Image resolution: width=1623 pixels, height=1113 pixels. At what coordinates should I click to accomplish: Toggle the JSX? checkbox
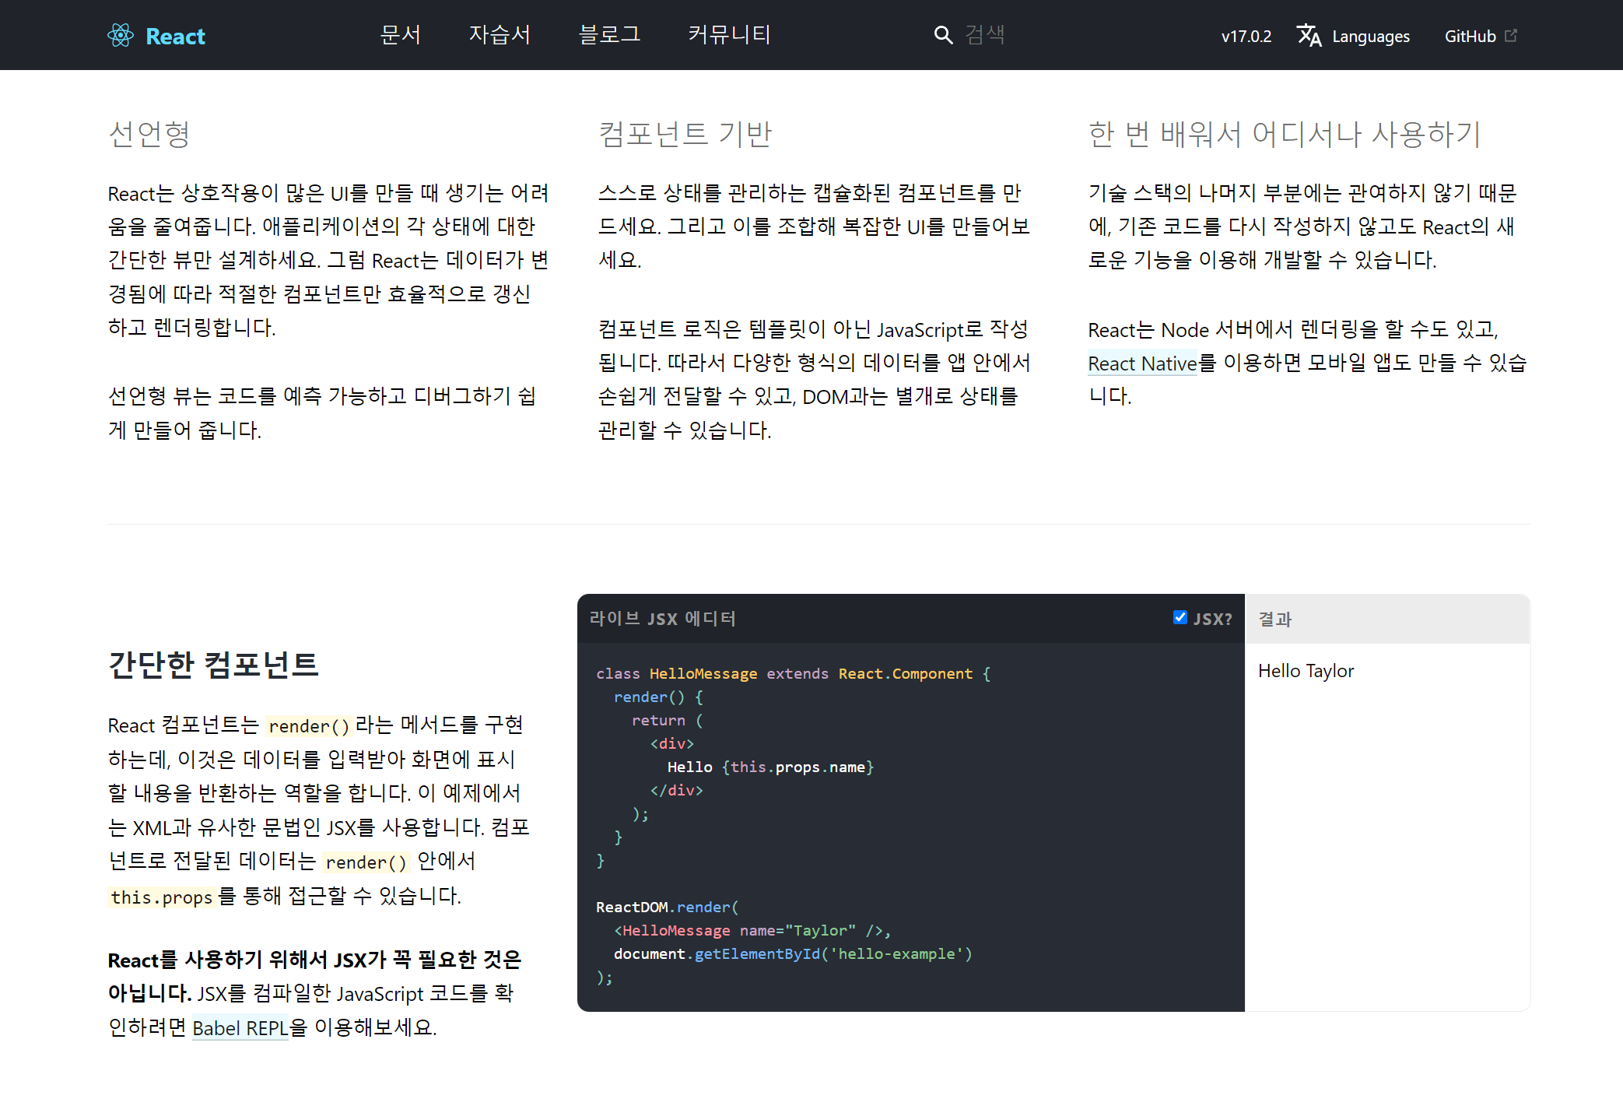coord(1180,617)
